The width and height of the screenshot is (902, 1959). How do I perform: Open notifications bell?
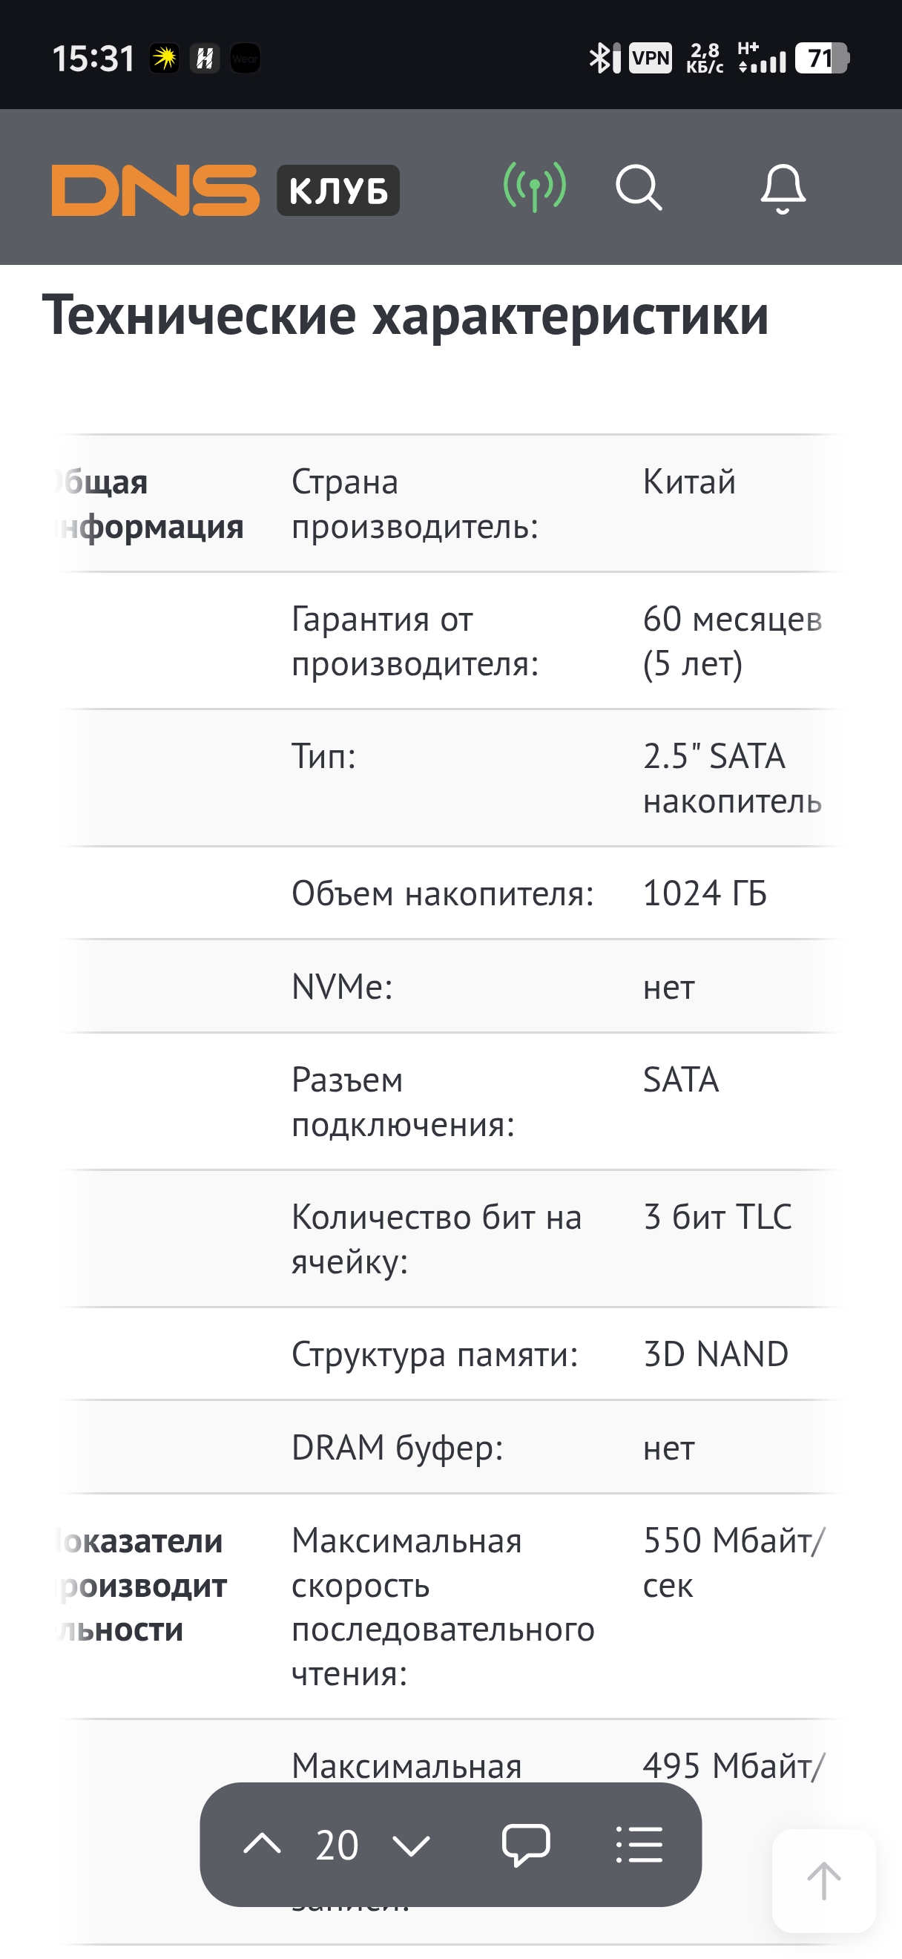pyautogui.click(x=783, y=188)
